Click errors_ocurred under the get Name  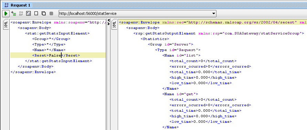[x=210, y=105]
